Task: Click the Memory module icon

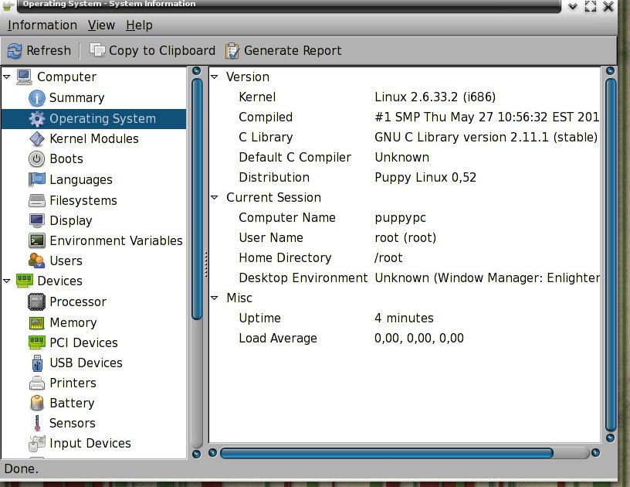Action: [36, 322]
